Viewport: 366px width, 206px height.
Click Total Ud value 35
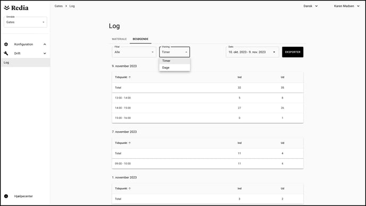282,88
